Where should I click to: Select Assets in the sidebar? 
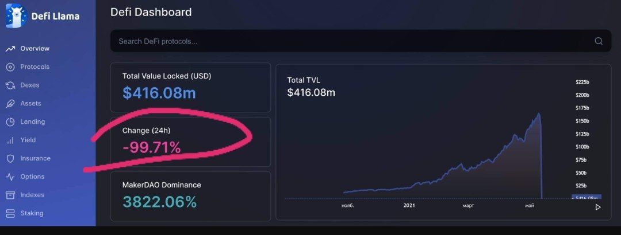point(30,103)
